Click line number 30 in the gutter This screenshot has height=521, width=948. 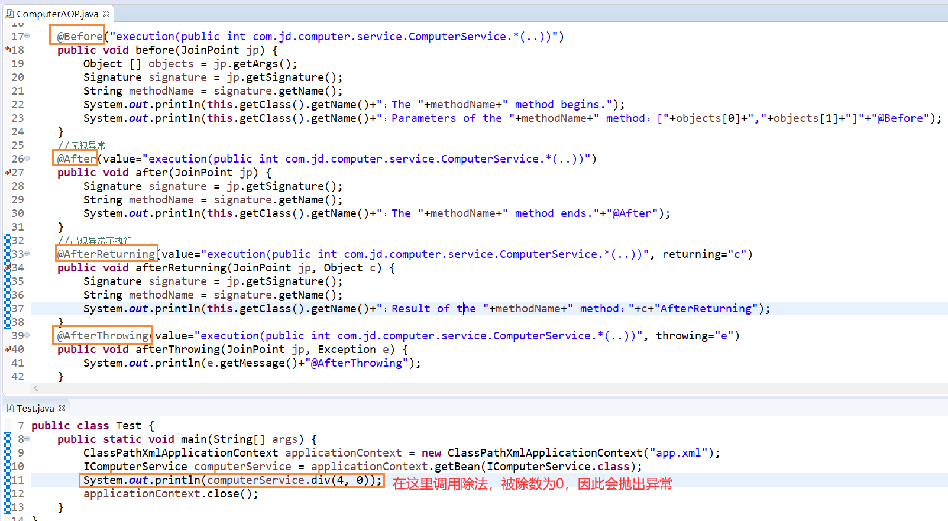point(18,213)
